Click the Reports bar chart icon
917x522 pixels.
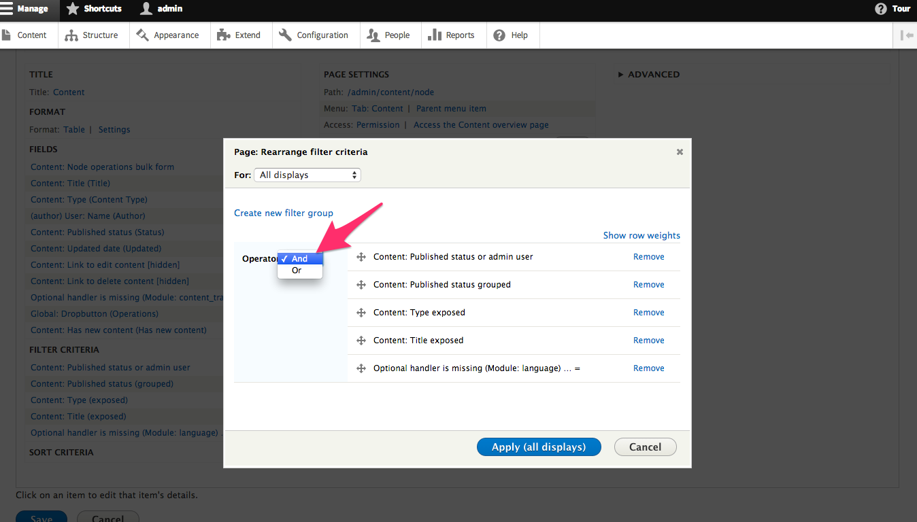pyautogui.click(x=435, y=35)
